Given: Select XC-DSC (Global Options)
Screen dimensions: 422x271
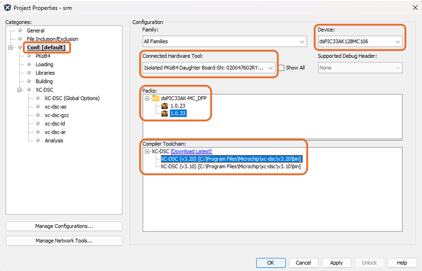Looking at the screenshot, I should click(x=72, y=98).
